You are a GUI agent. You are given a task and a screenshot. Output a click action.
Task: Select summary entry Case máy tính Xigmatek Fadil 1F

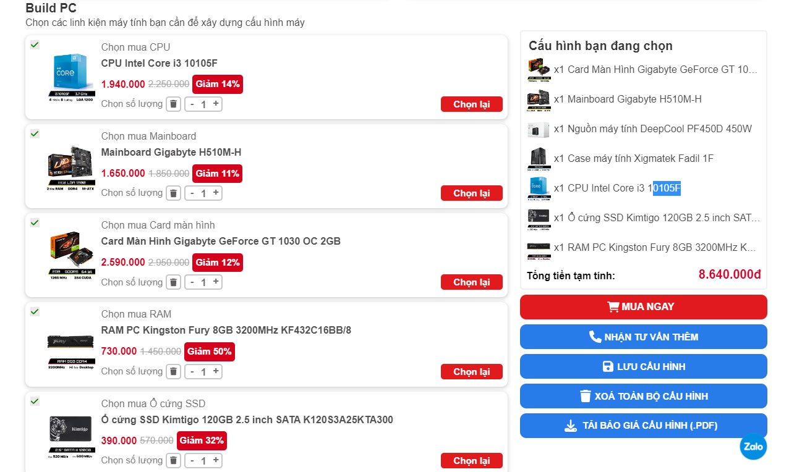(634, 158)
